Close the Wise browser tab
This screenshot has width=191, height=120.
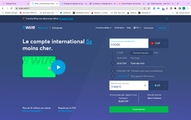tap(57, 4)
